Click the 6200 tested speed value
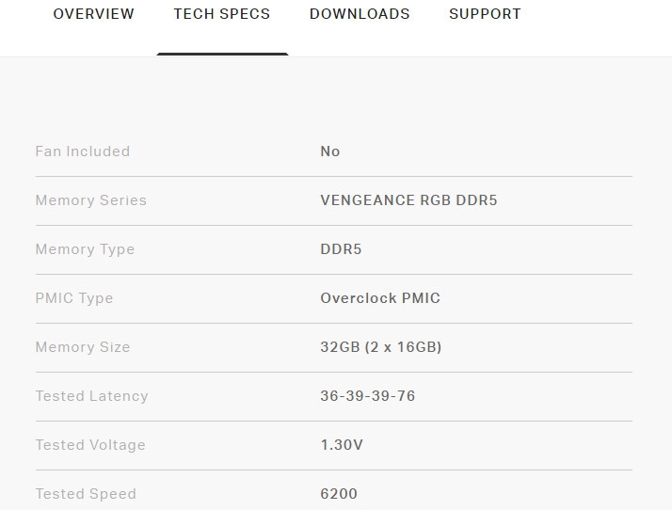Viewport: 672px width, 510px height. coord(339,494)
